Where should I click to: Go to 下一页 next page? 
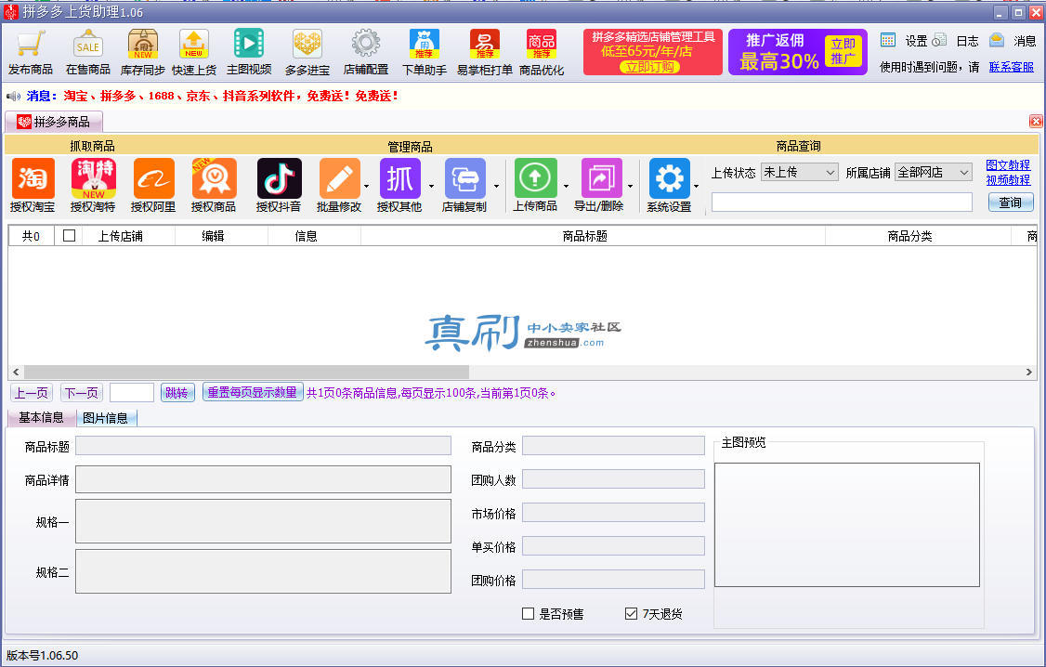[x=82, y=392]
